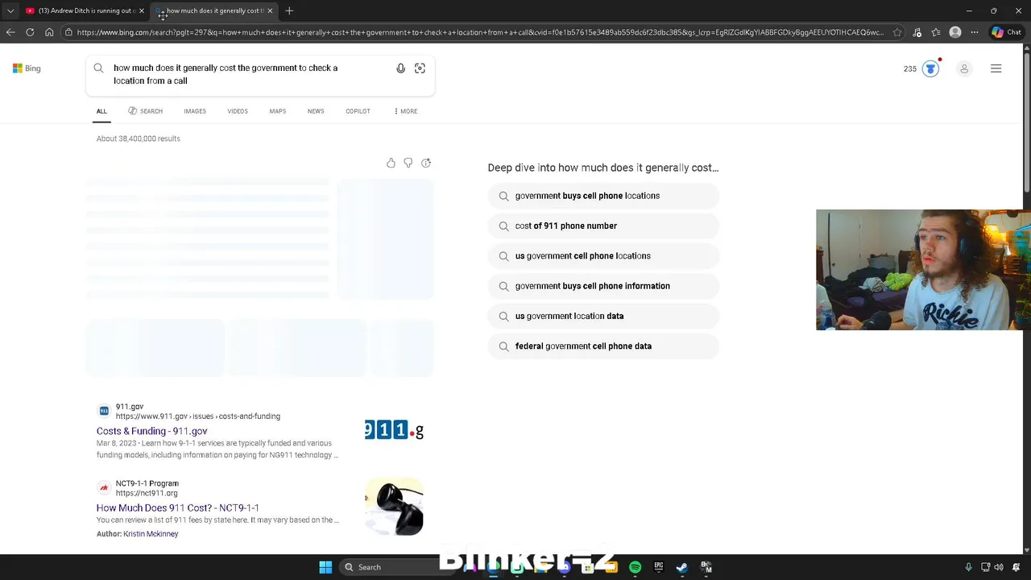Screen dimensions: 1031x580
Task: Switch to the COPILOT tab
Action: pos(358,111)
